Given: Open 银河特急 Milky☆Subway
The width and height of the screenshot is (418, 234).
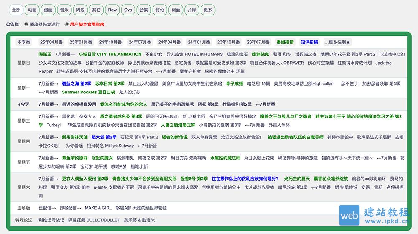Looking at the screenshot, I should [x=110, y=146].
